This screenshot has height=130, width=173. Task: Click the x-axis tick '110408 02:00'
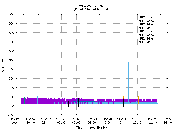pyautogui.click(x=76, y=121)
